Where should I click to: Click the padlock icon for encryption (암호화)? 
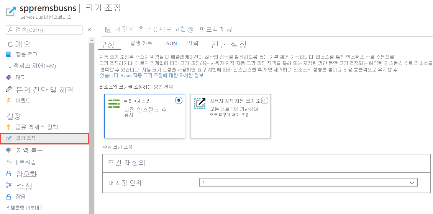tap(9, 174)
